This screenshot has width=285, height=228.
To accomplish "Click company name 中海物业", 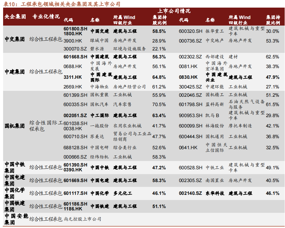I will click(x=99, y=87).
